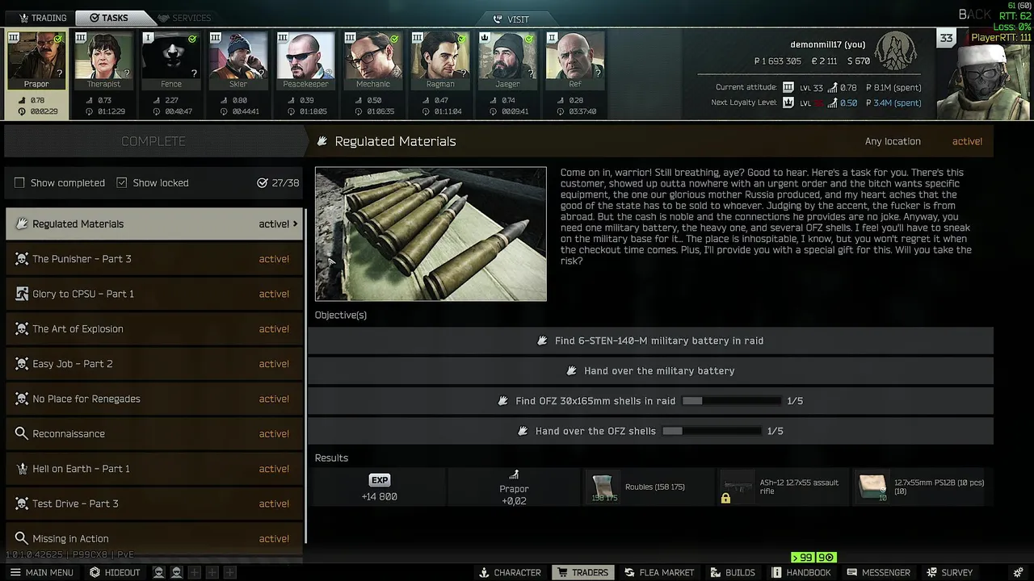Viewport: 1034px width, 581px height.
Task: Switch to the Tasks tab
Action: click(109, 18)
